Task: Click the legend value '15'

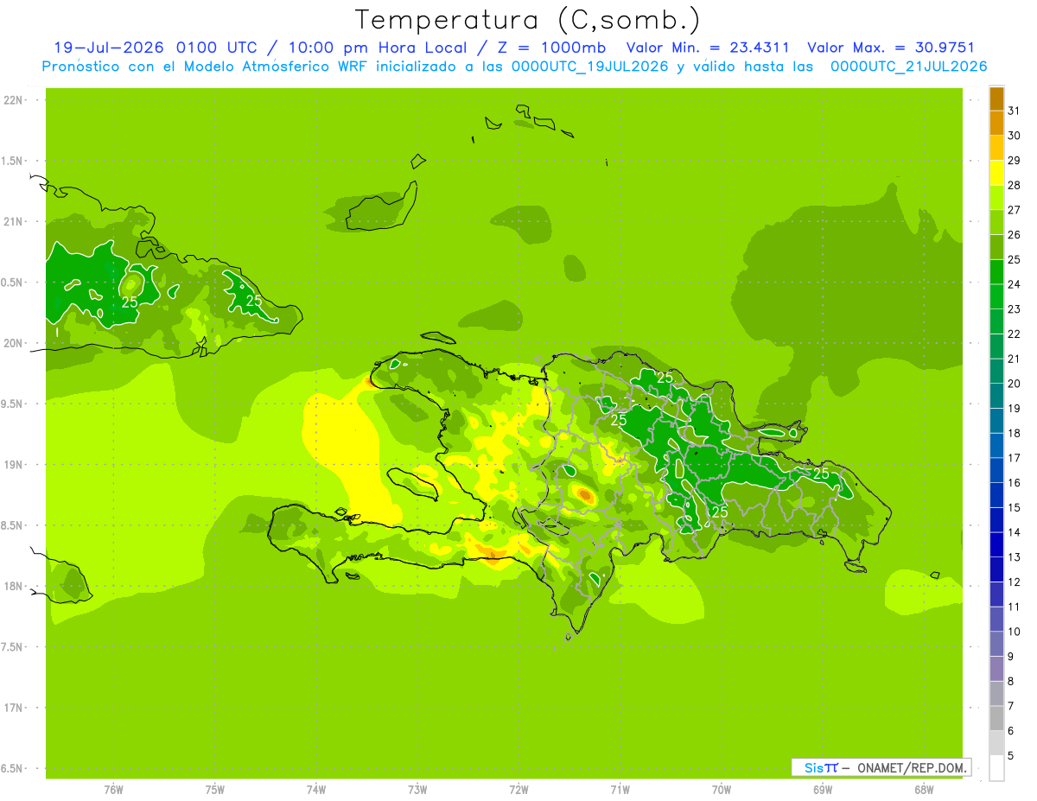Action: pyautogui.click(x=1015, y=507)
